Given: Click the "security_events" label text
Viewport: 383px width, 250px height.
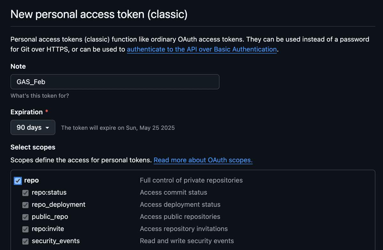Looking at the screenshot, I should point(56,241).
